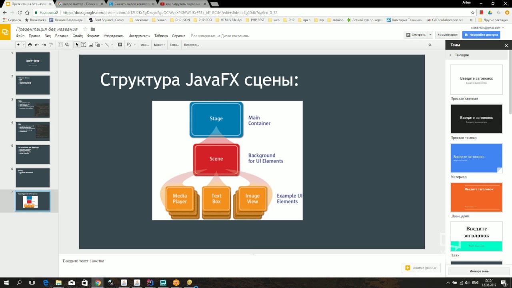
Task: Click the 'Анализ данных' explore button
Action: click(421, 268)
